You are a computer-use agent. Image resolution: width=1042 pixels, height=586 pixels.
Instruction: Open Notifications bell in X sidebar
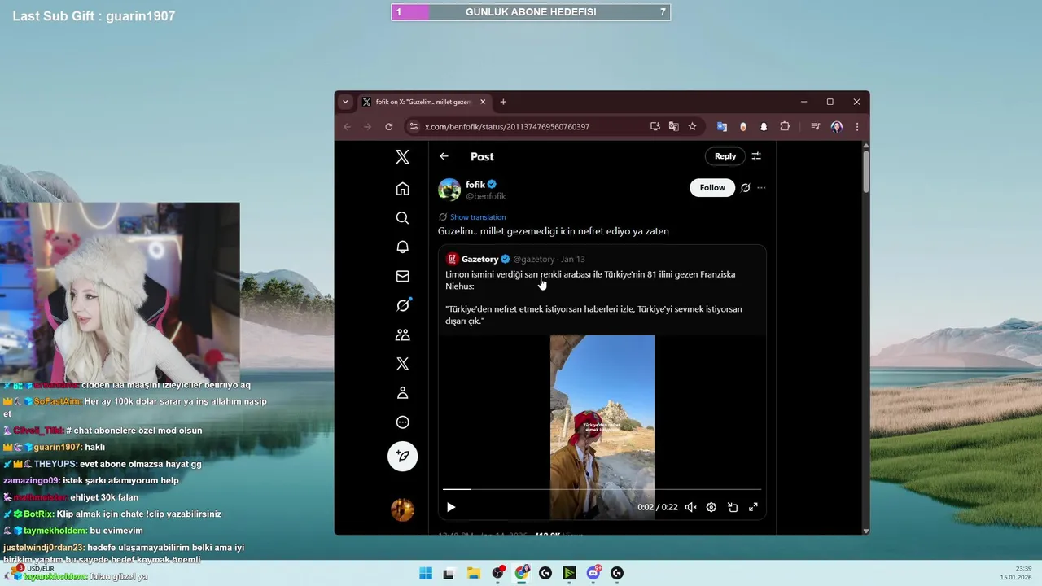[402, 247]
